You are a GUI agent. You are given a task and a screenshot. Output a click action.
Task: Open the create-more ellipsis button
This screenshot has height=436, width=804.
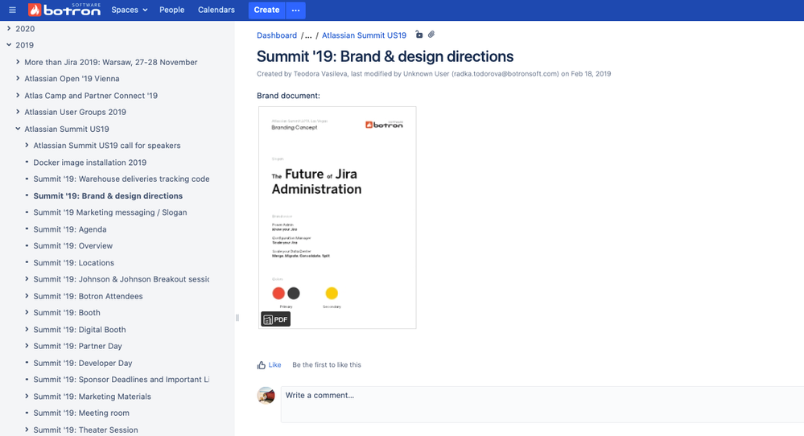[295, 10]
